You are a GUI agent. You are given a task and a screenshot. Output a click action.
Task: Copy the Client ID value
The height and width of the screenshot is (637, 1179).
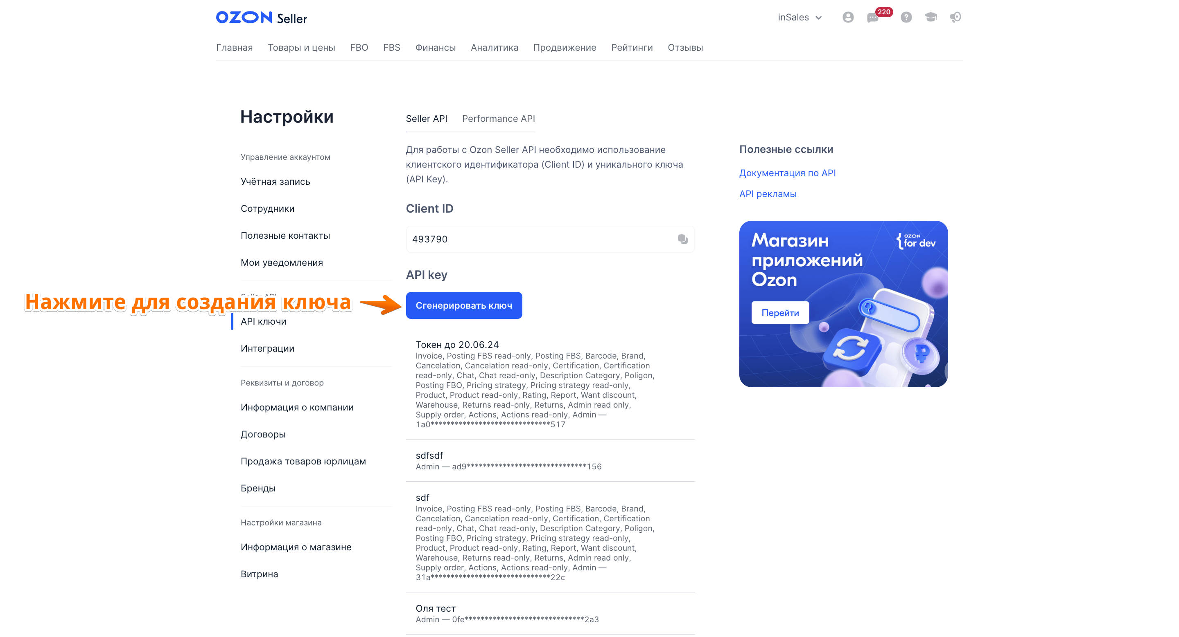[682, 239]
